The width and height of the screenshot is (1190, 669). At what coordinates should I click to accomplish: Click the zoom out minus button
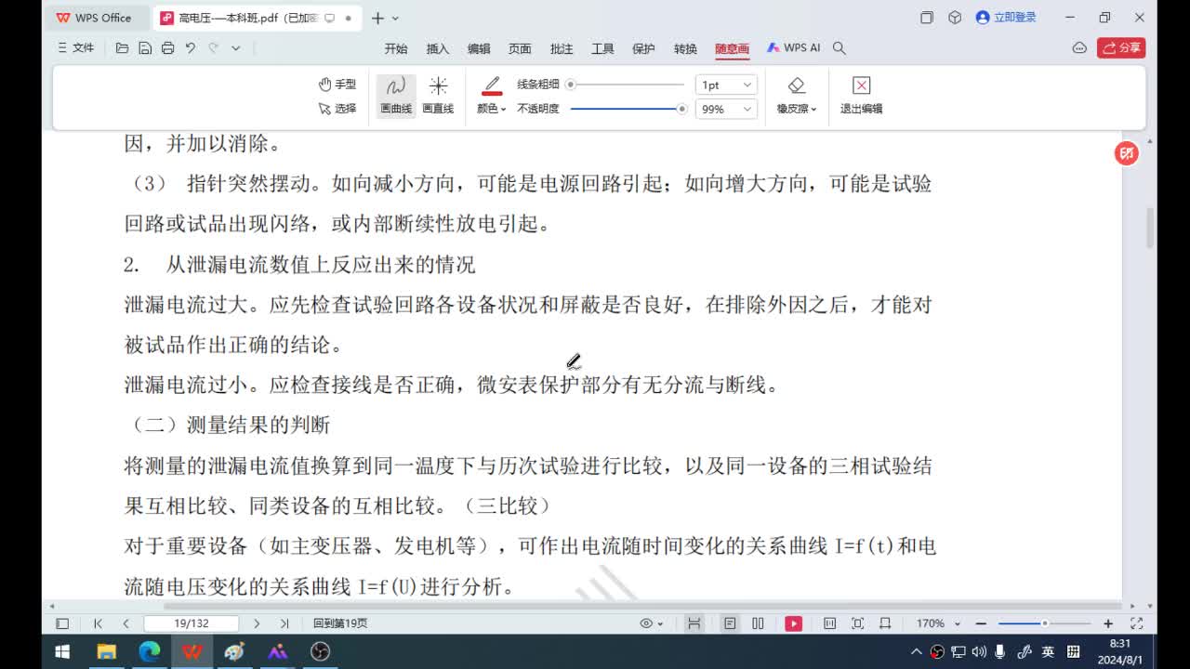point(981,623)
